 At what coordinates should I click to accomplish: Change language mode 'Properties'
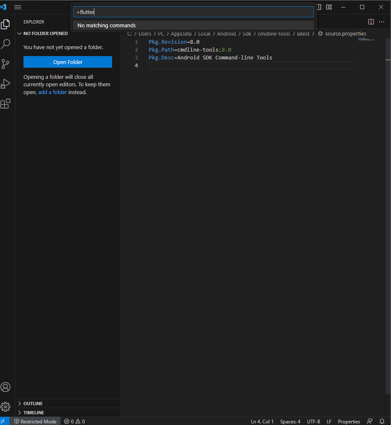pos(349,421)
